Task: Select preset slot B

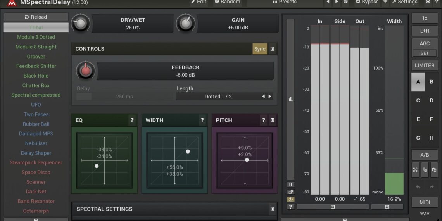Action: click(432, 82)
